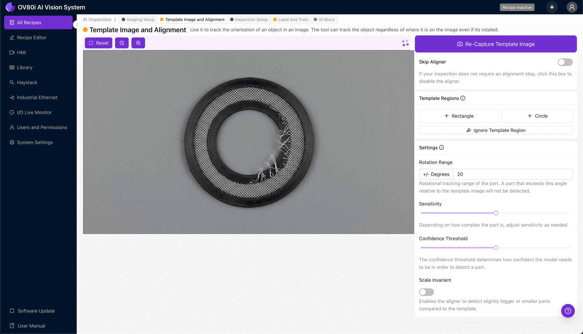583x334 pixels.
Task: Select Template Image and Alignment tab
Action: [192, 20]
